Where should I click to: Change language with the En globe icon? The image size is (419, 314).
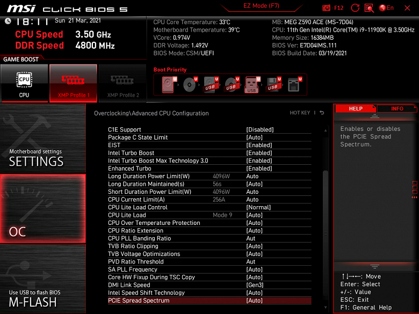tap(386, 8)
